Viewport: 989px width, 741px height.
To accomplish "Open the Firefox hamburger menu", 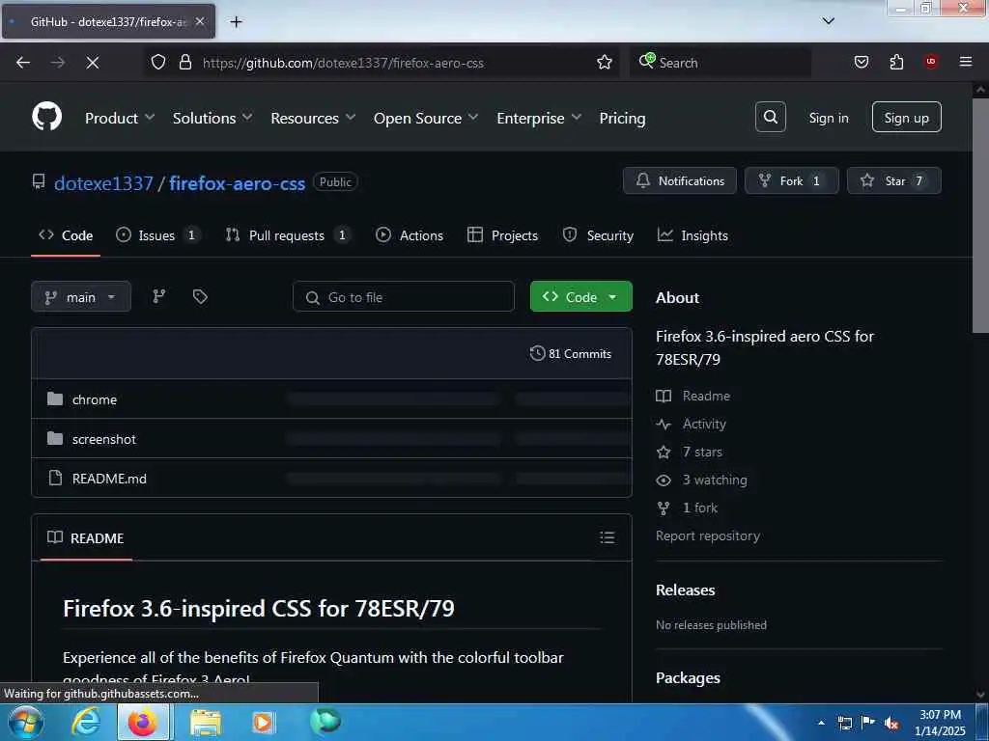I will pos(966,62).
